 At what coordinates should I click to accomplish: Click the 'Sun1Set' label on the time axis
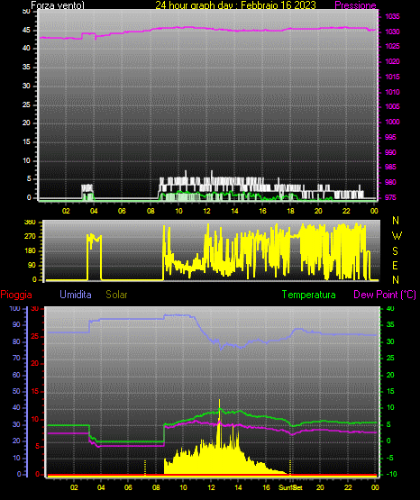tap(290, 487)
